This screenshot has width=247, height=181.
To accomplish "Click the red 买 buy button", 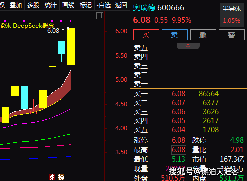I will 146,35.
